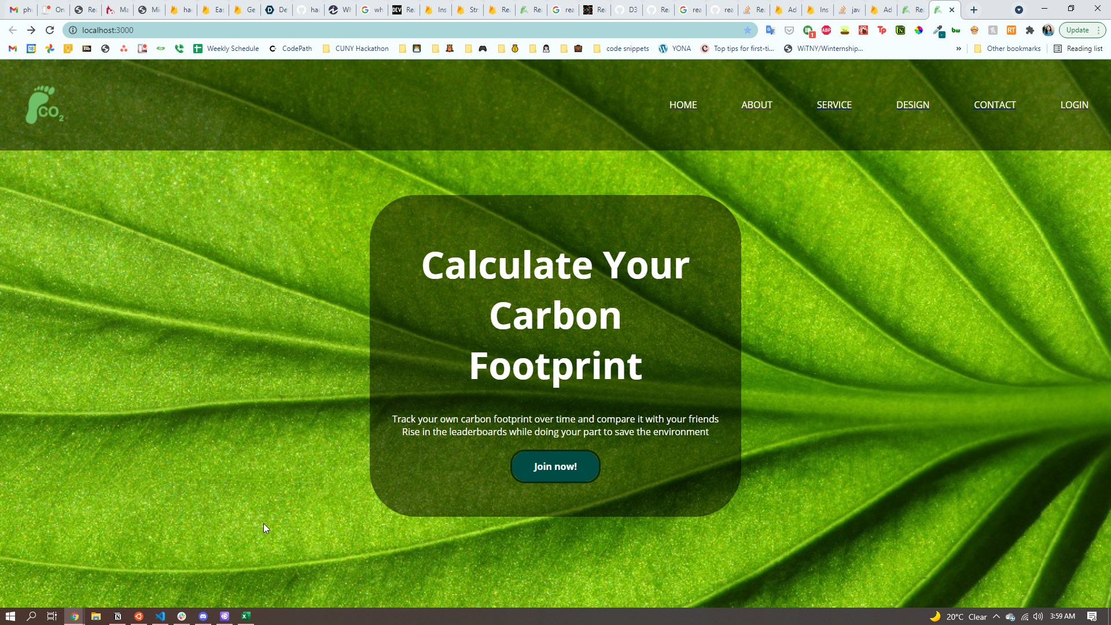
Task: Click the Adblock Plus extension icon
Action: tap(826, 30)
